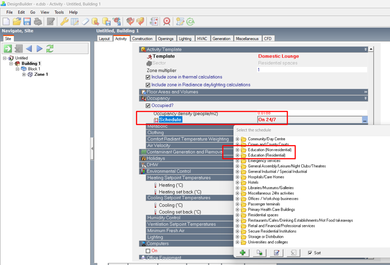Go back with the blue left arrow
This screenshot has width=390, height=265.
[x=29, y=49]
